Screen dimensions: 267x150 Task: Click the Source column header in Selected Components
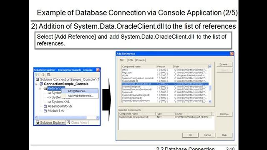(193, 114)
